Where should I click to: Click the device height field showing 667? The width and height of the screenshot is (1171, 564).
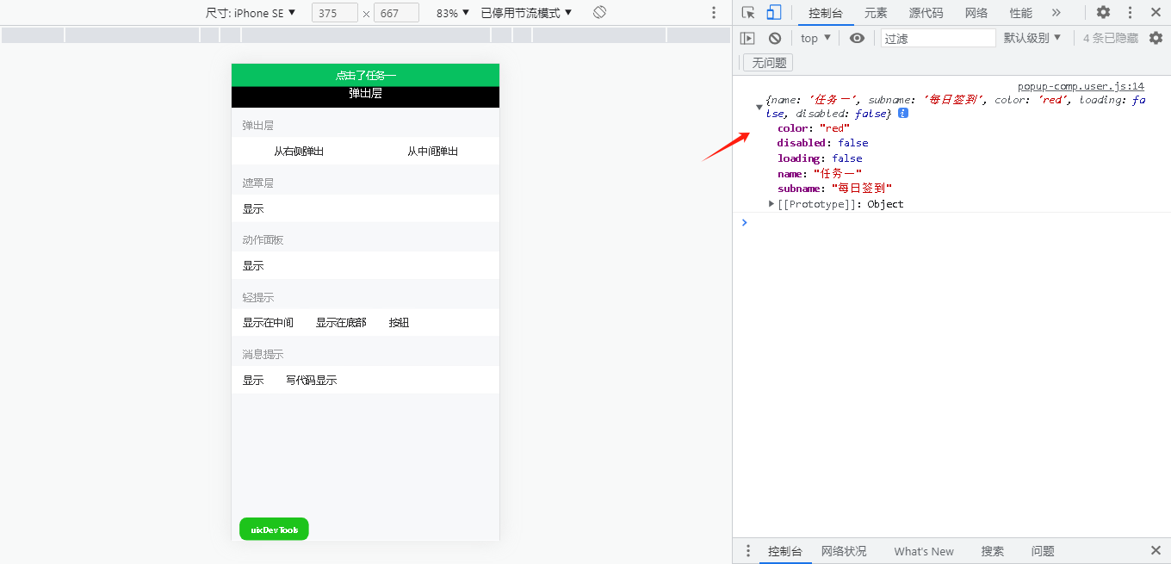396,13
